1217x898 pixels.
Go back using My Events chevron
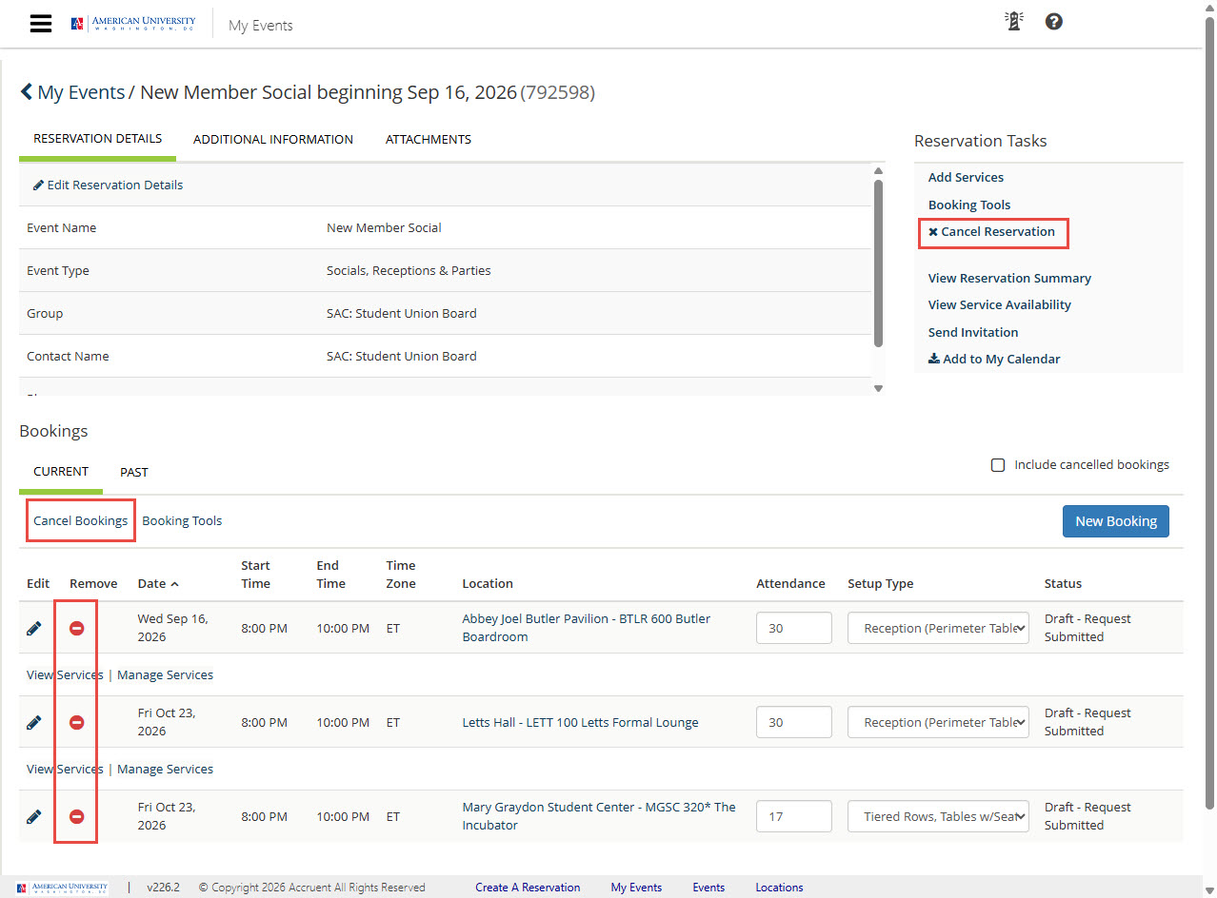point(27,92)
